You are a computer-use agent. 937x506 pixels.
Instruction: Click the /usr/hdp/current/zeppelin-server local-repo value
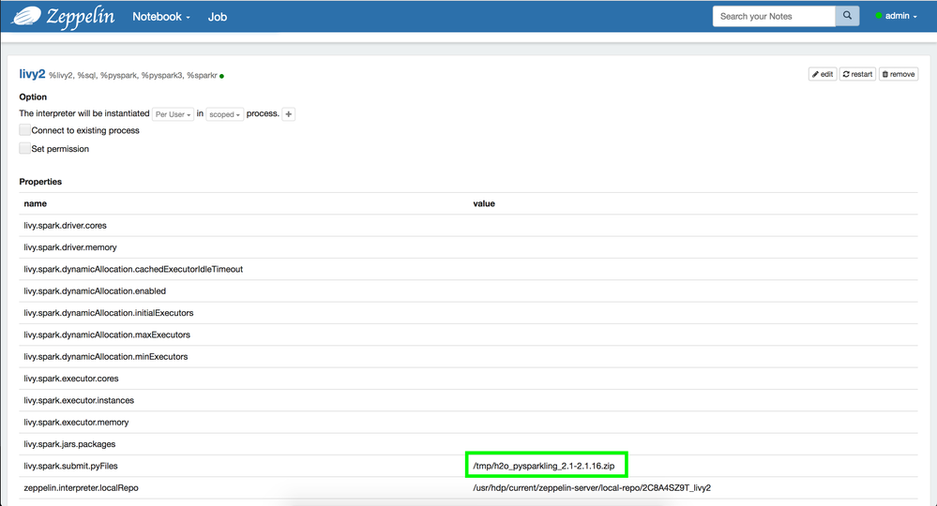click(x=592, y=488)
